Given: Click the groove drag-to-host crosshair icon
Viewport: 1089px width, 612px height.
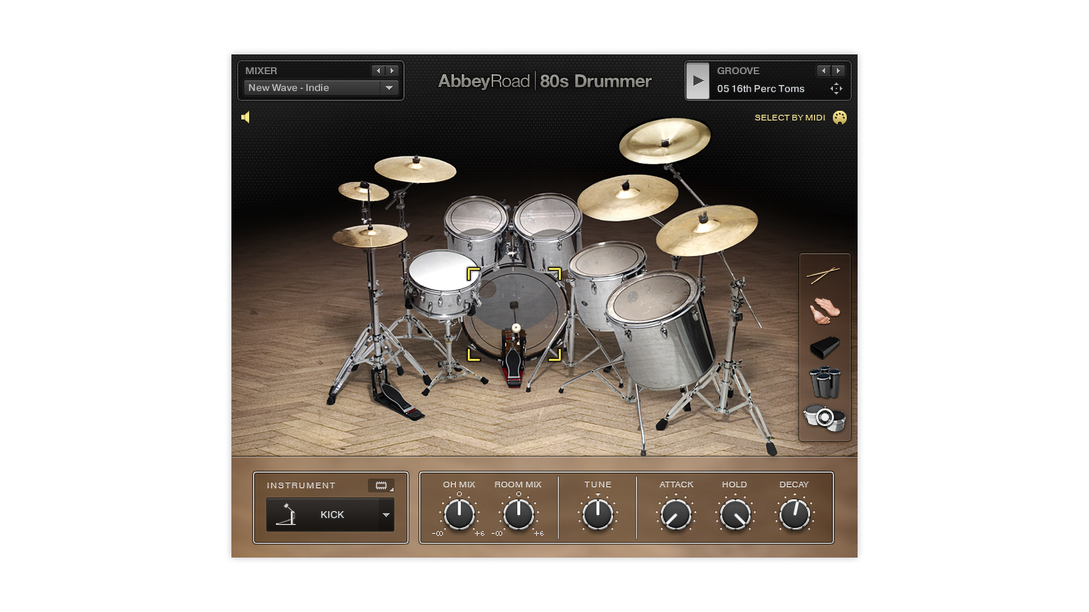Looking at the screenshot, I should [836, 89].
